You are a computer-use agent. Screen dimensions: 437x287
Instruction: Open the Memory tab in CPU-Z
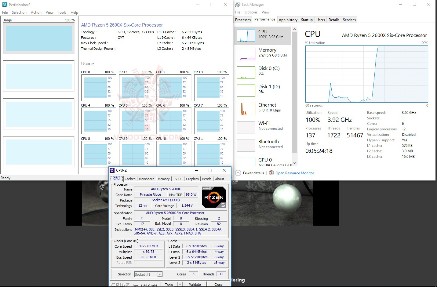point(164,179)
